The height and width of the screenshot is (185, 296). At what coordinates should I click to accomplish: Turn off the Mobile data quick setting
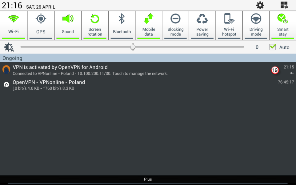pyautogui.click(x=149, y=25)
